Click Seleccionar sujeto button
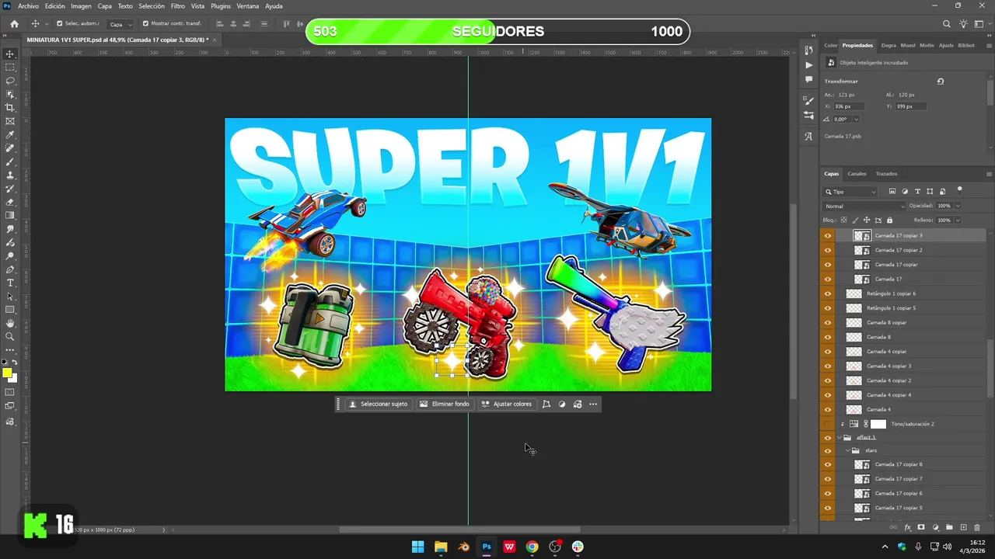 click(x=379, y=404)
